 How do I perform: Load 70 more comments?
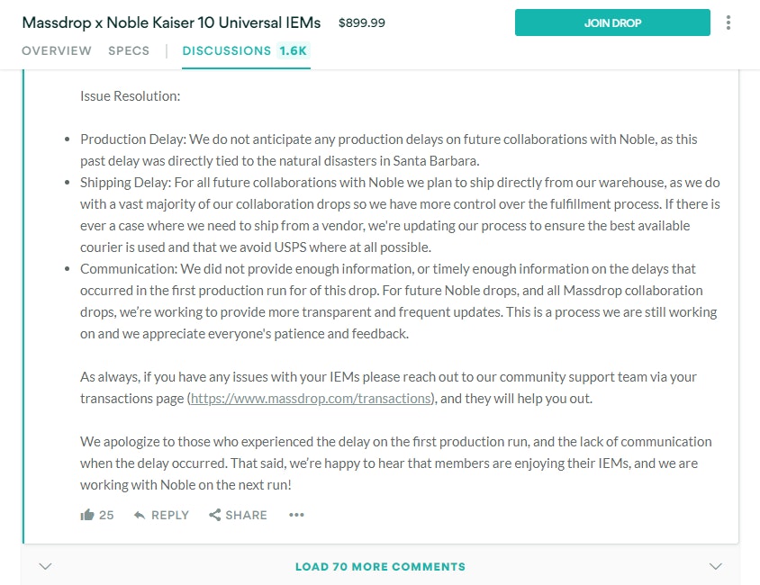click(380, 567)
